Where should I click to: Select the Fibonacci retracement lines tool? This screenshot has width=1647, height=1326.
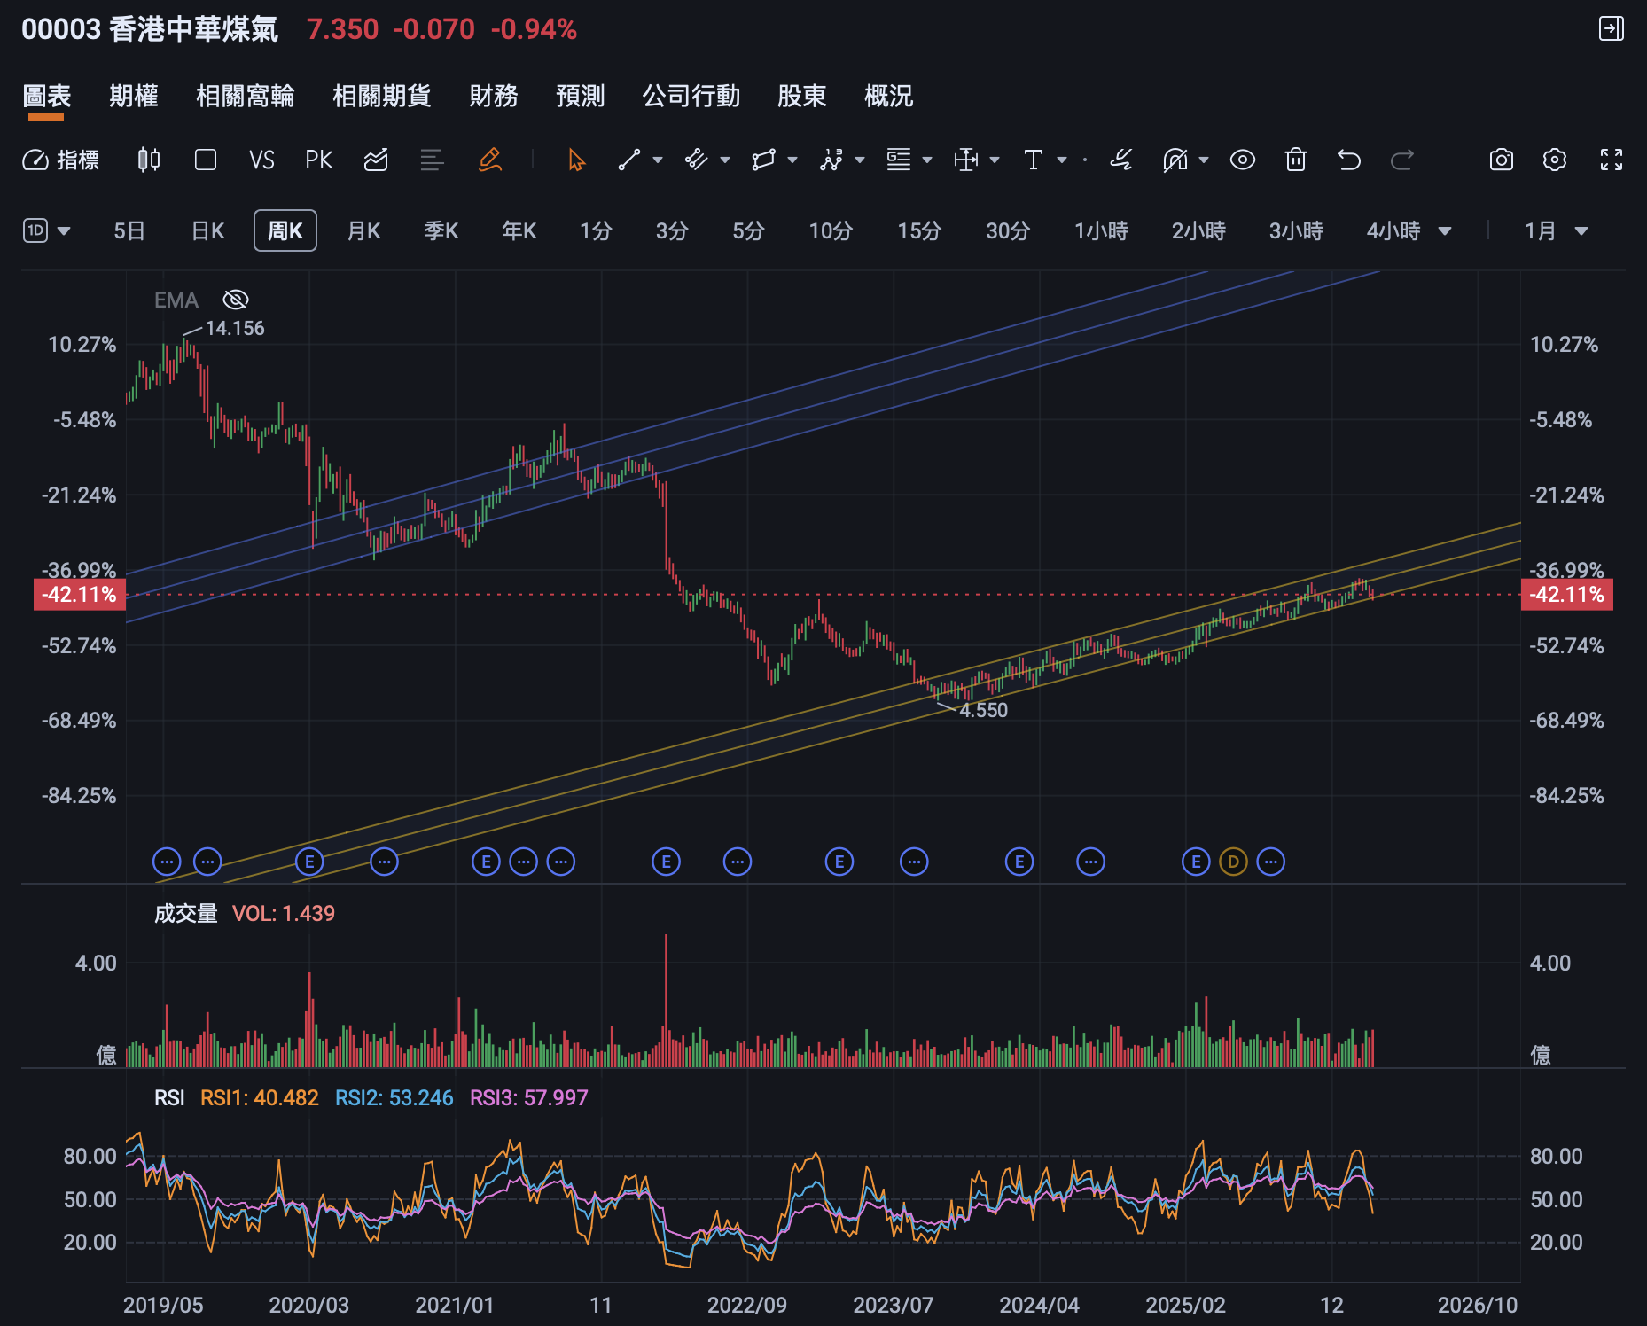click(899, 160)
